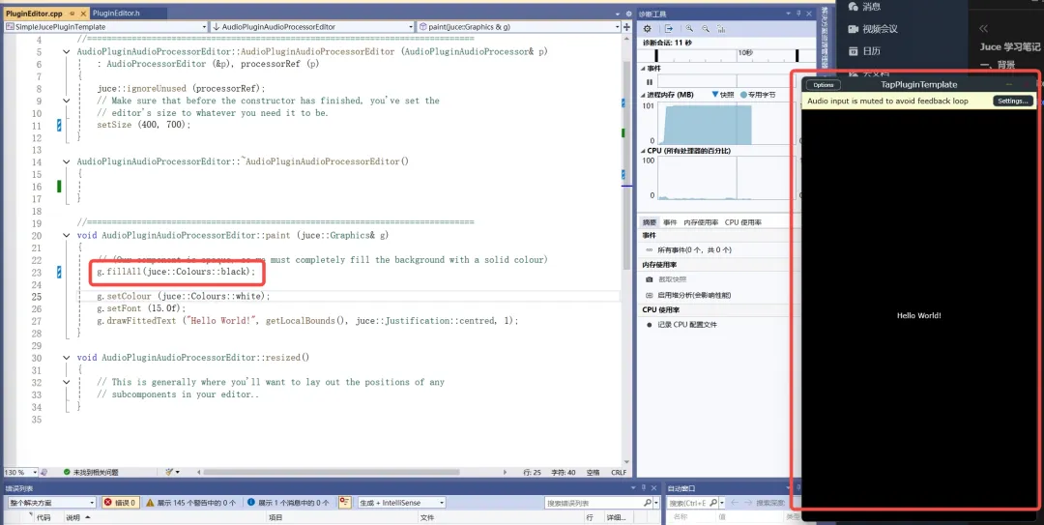Sort error list by 文件 column

point(427,517)
